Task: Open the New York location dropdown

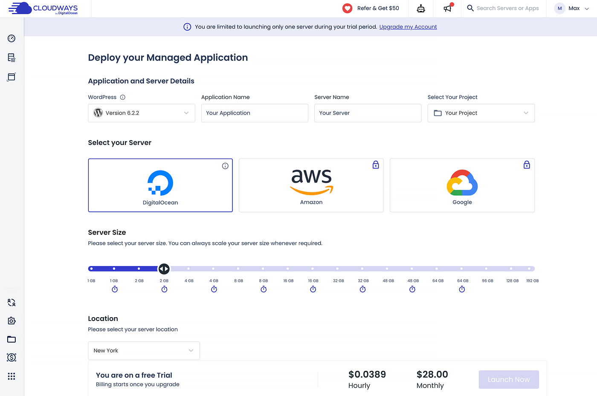Action: (144, 350)
